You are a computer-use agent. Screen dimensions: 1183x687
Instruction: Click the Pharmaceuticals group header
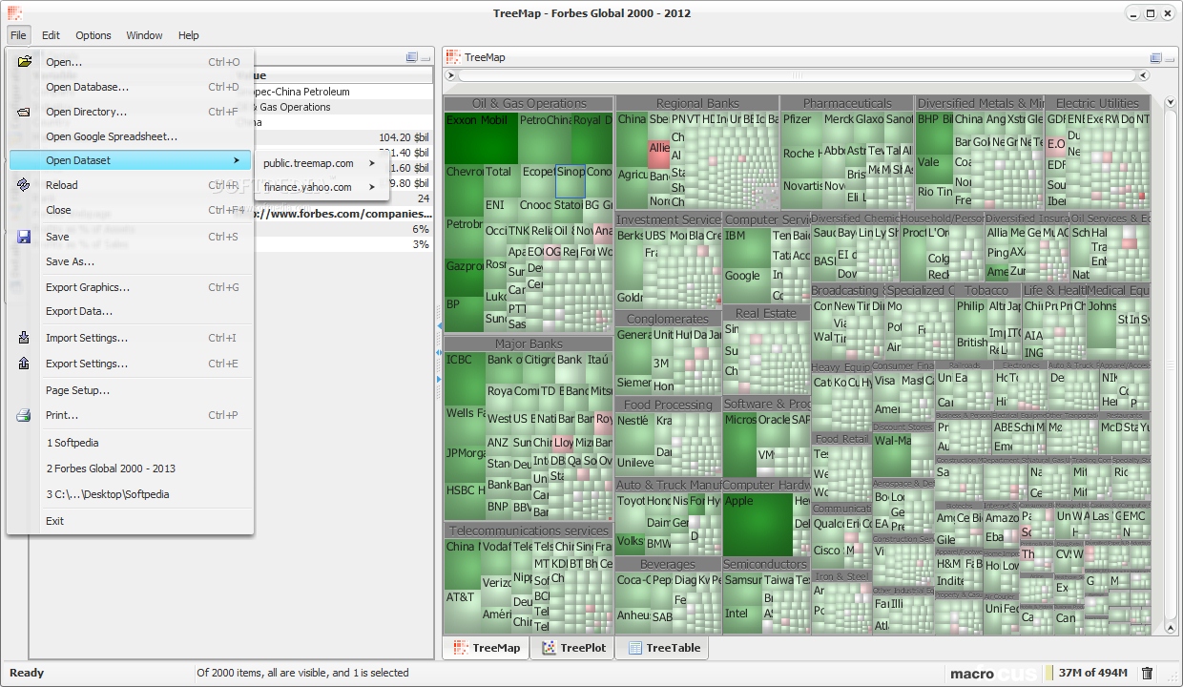tap(847, 103)
